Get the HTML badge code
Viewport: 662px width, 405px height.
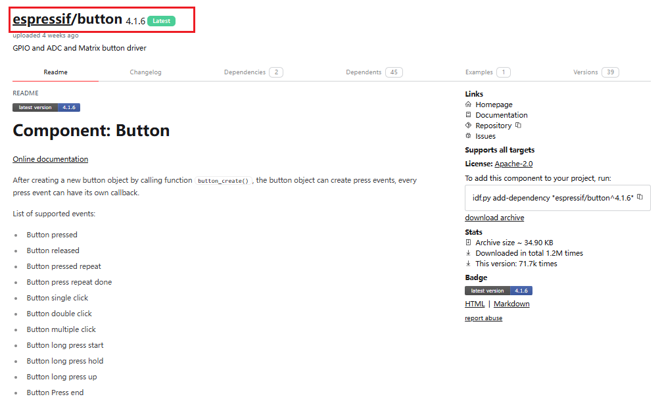[x=475, y=304]
